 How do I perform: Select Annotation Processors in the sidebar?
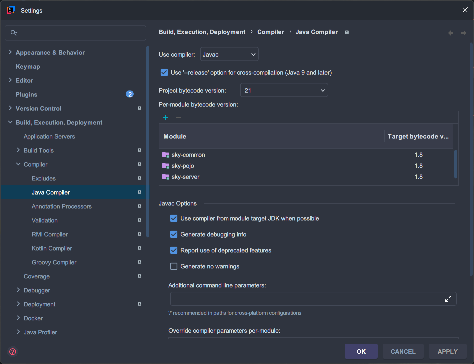pos(61,206)
